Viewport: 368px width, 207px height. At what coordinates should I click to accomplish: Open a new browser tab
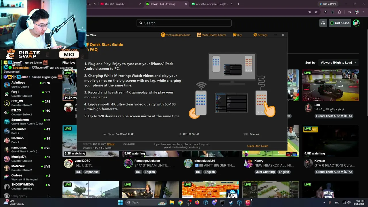(x=238, y=4)
